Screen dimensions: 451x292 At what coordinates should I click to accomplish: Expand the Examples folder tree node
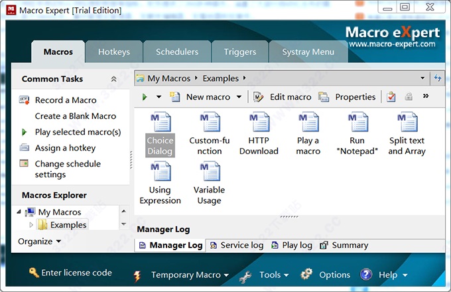[x=31, y=225]
